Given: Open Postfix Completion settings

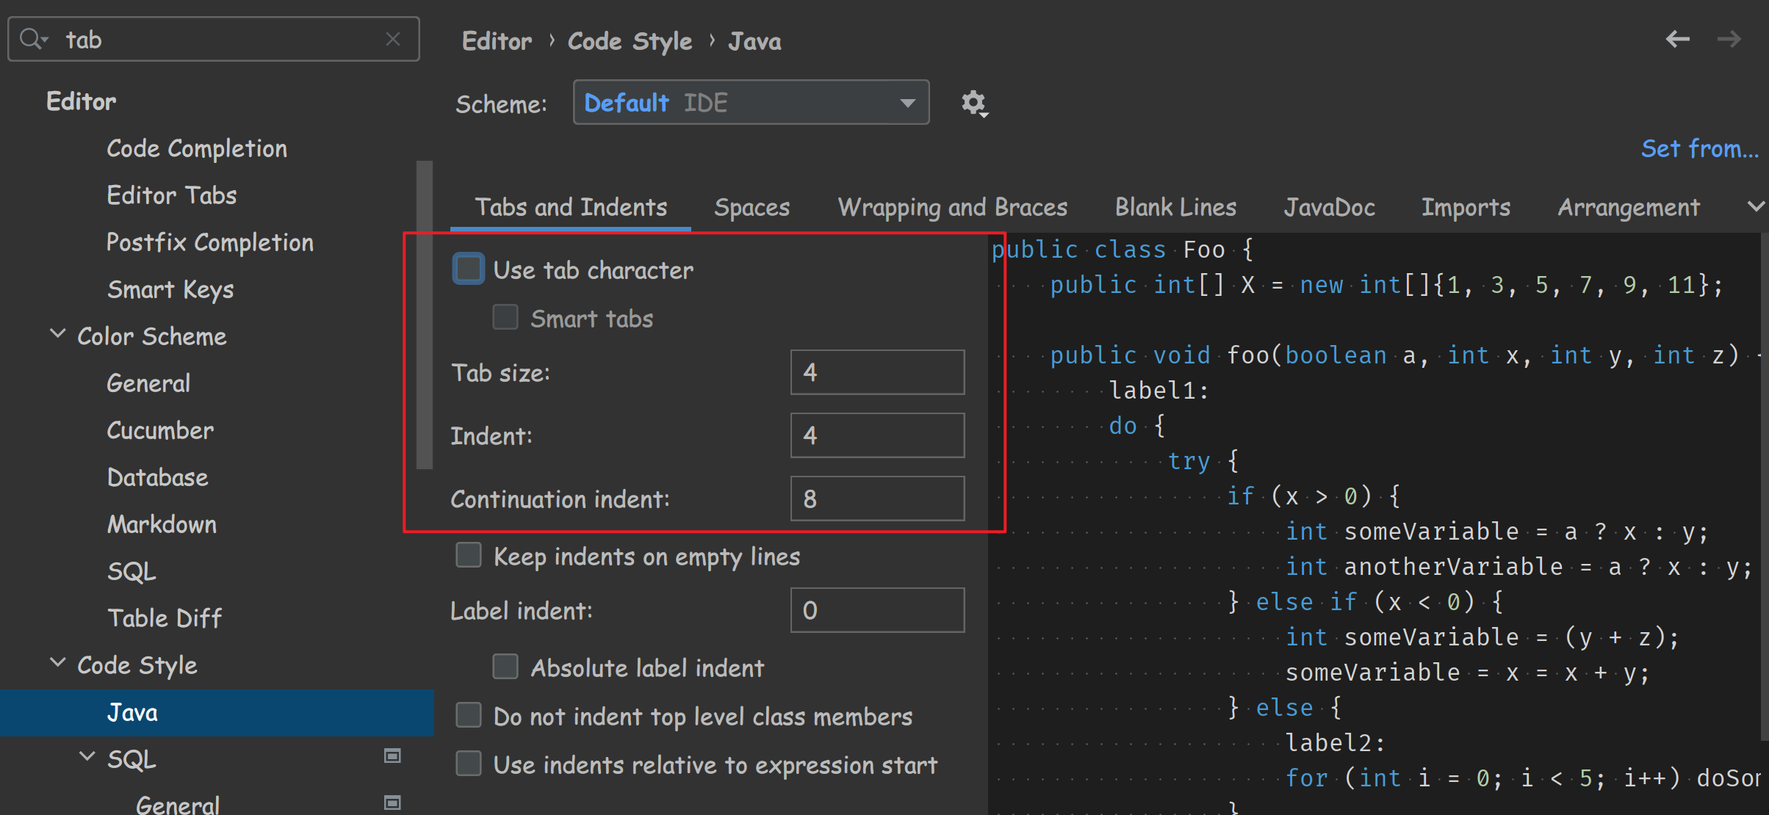Looking at the screenshot, I should (209, 242).
